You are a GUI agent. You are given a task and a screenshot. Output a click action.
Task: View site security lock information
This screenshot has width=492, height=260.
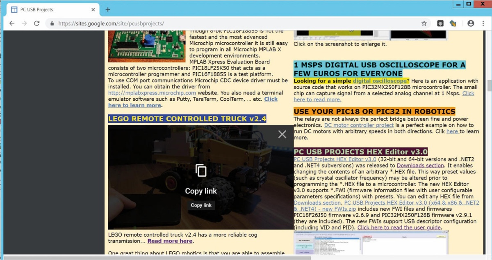point(52,23)
